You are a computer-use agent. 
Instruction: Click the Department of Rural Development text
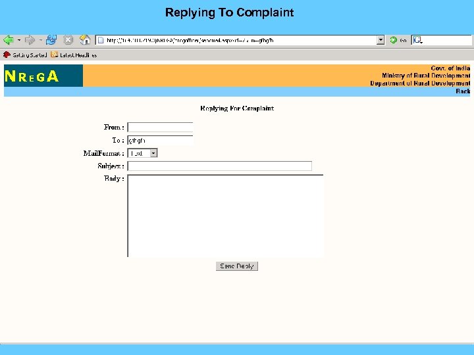click(x=420, y=83)
